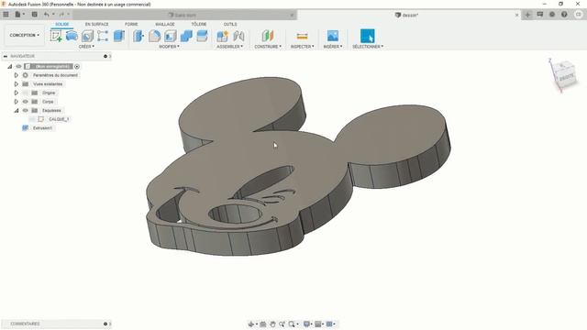
Task: Toggle visibility of CALQUE_1 sketch
Action: [33, 119]
